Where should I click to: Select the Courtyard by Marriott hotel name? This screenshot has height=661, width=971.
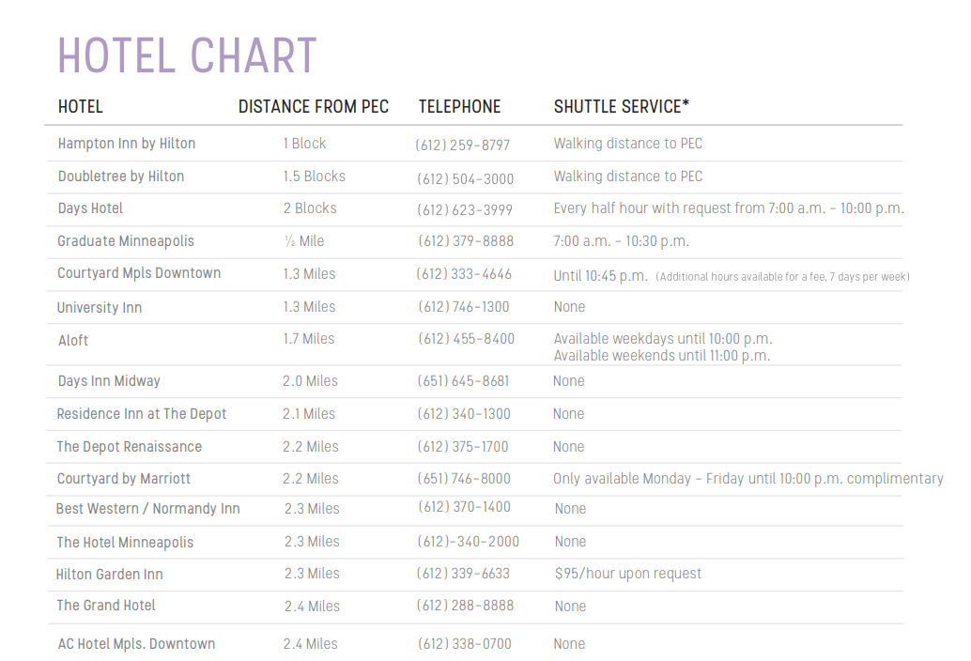point(124,479)
